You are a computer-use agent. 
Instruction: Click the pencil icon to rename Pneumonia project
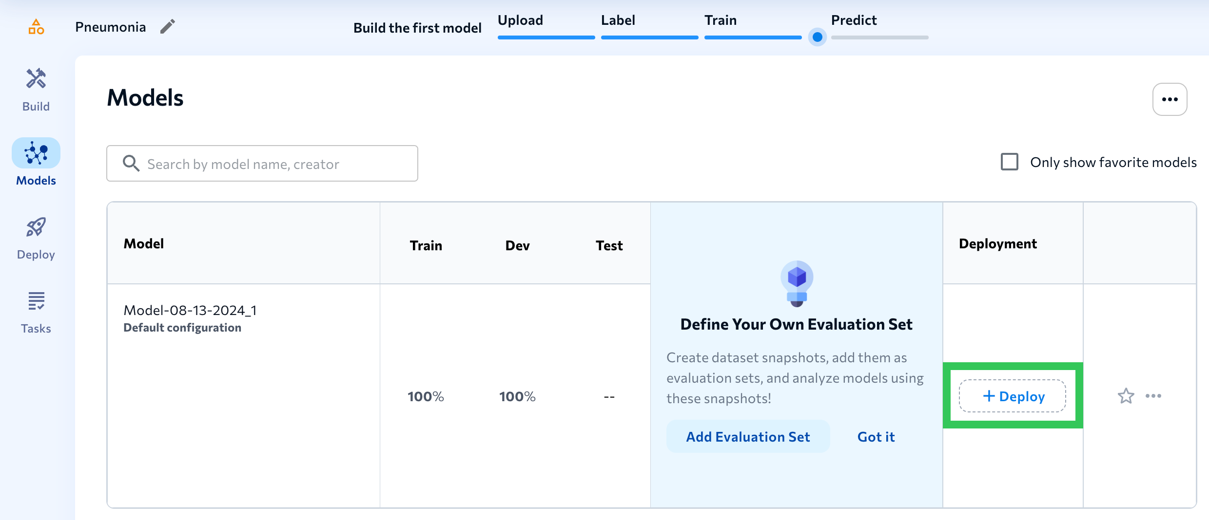point(167,27)
